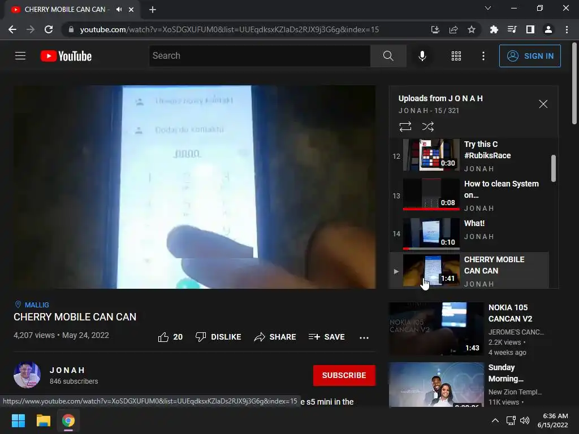Viewport: 579px width, 434px height.
Task: Open JEROME'S CANC... channel name link
Action: tap(516, 332)
